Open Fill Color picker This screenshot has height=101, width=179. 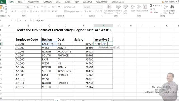coord(31,11)
